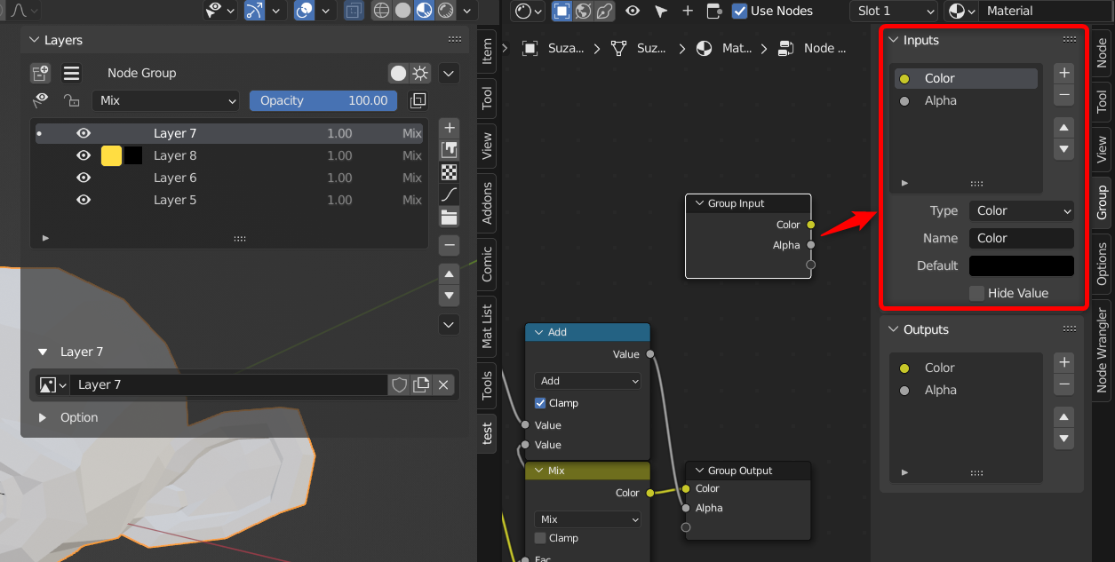Remove layer with minus button in Layers

point(450,245)
